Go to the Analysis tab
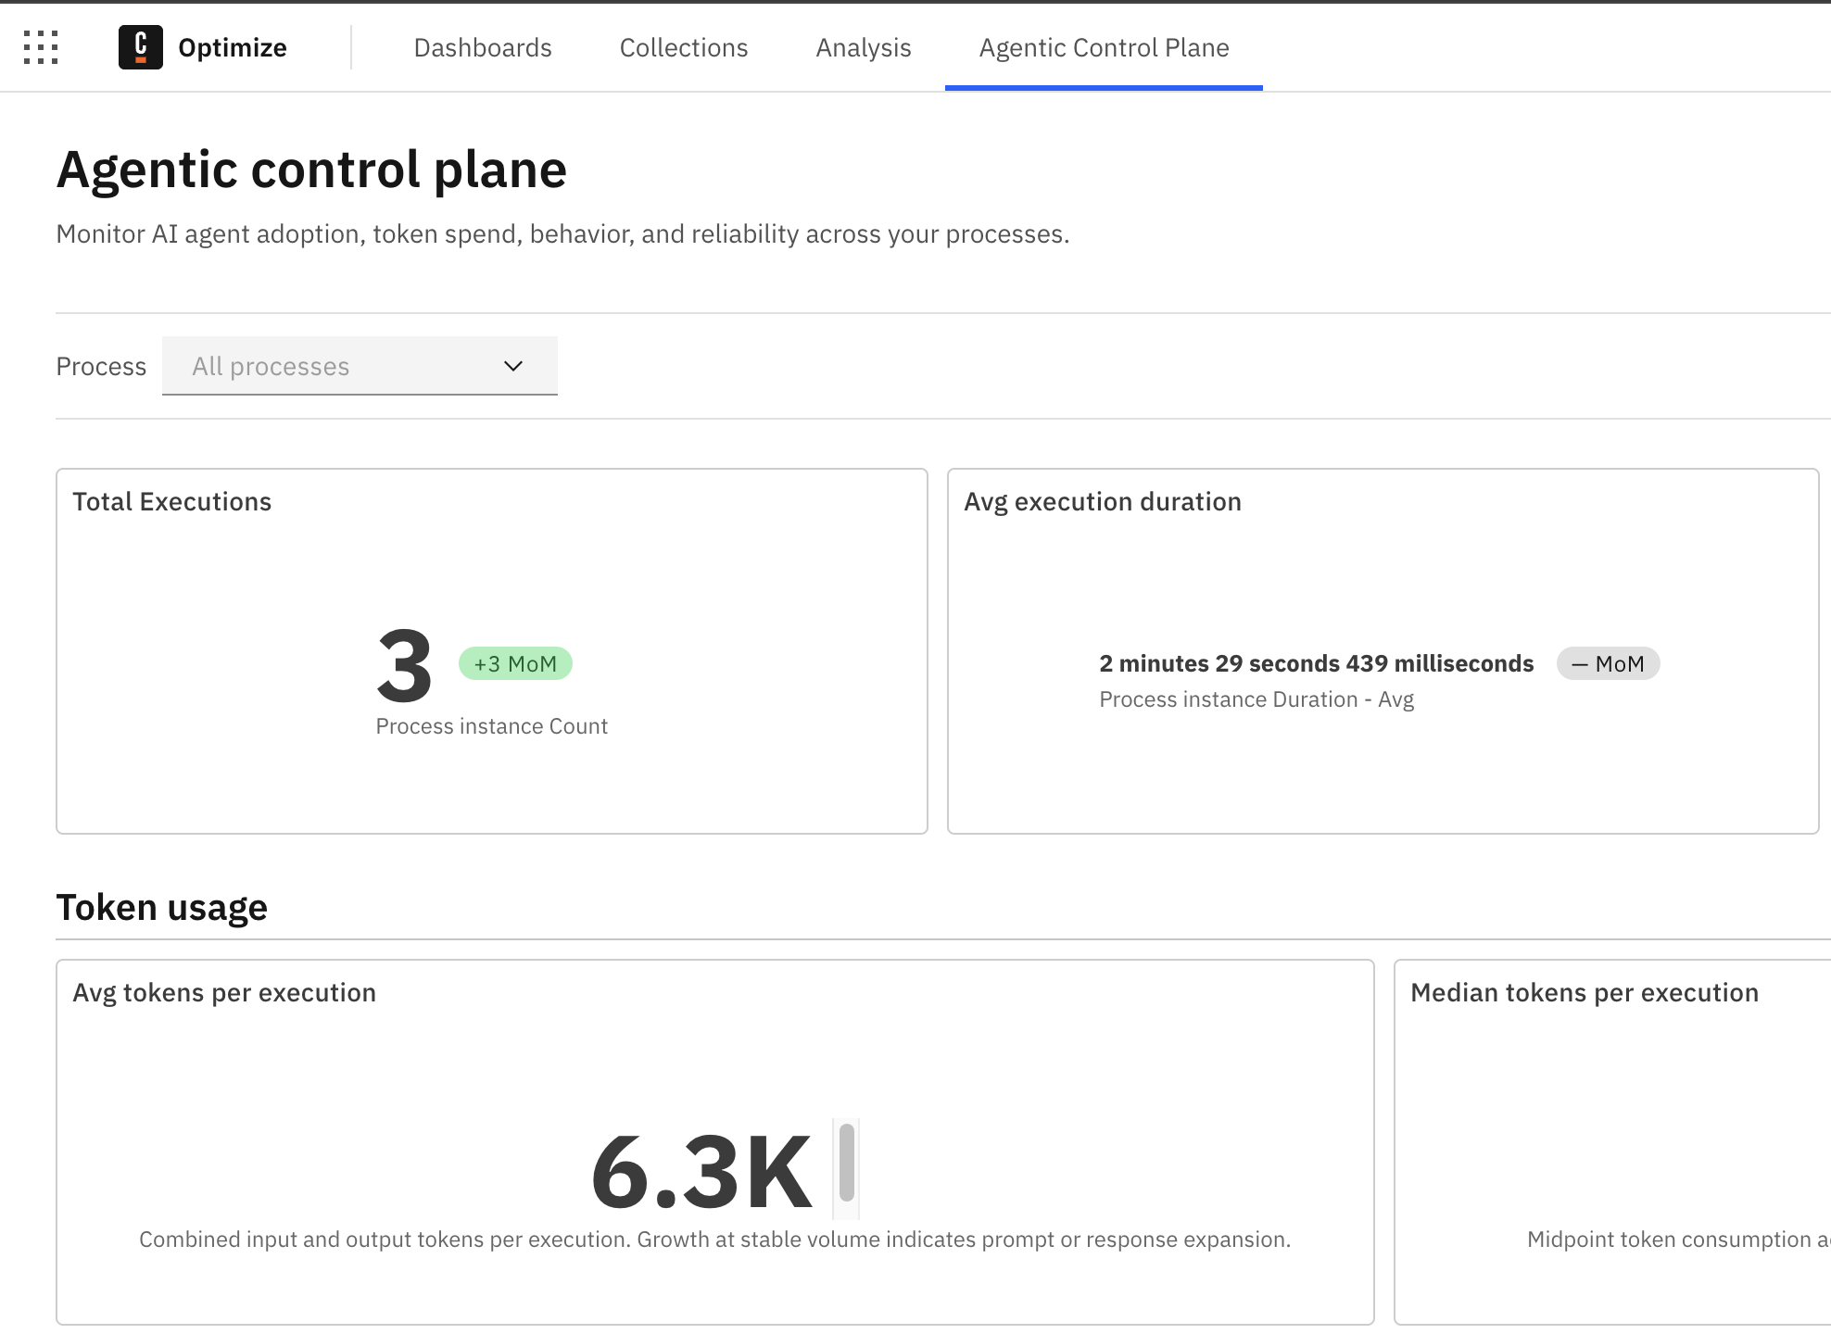Screen dimensions: 1831x1334 coord(864,47)
